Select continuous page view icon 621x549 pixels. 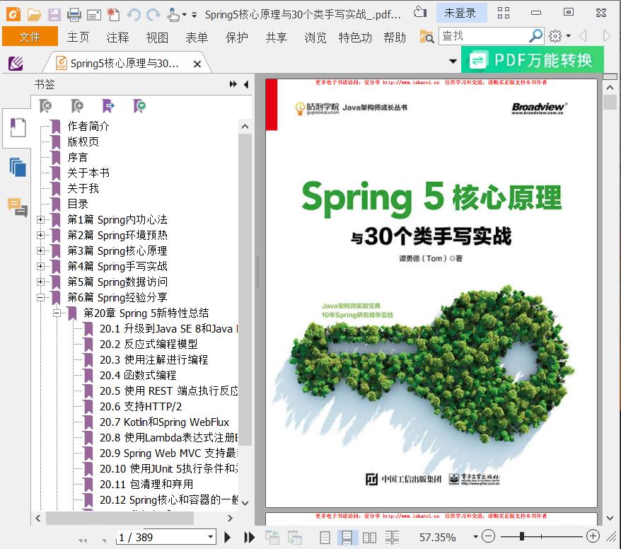[347, 538]
